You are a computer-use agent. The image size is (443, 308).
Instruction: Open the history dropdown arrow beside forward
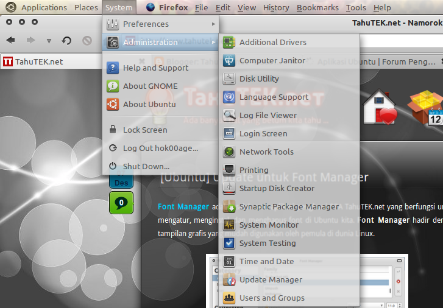49,41
